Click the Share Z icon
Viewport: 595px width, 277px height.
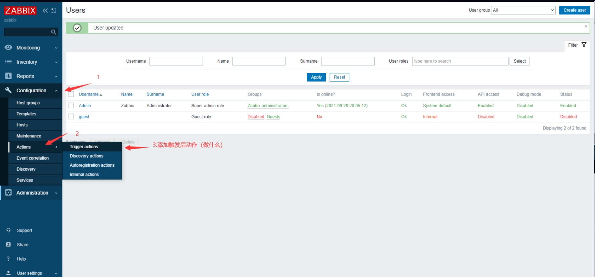coord(8,244)
